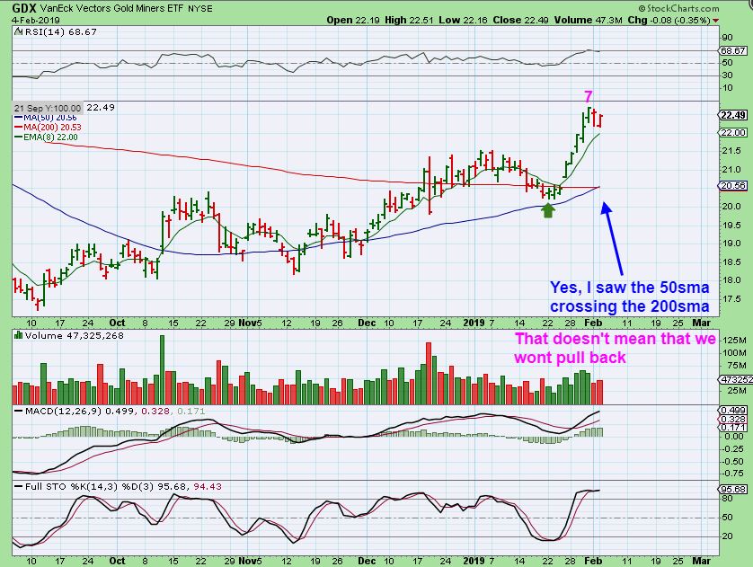This screenshot has height=567, width=753.
Task: Select the 'VanEck Vectors Gold Miners ETF' title
Action: (x=111, y=9)
